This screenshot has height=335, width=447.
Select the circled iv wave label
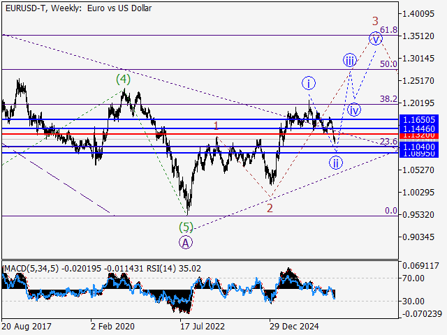[x=354, y=110]
